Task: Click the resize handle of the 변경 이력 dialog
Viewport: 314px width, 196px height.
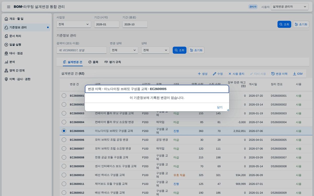Action: 228,110
